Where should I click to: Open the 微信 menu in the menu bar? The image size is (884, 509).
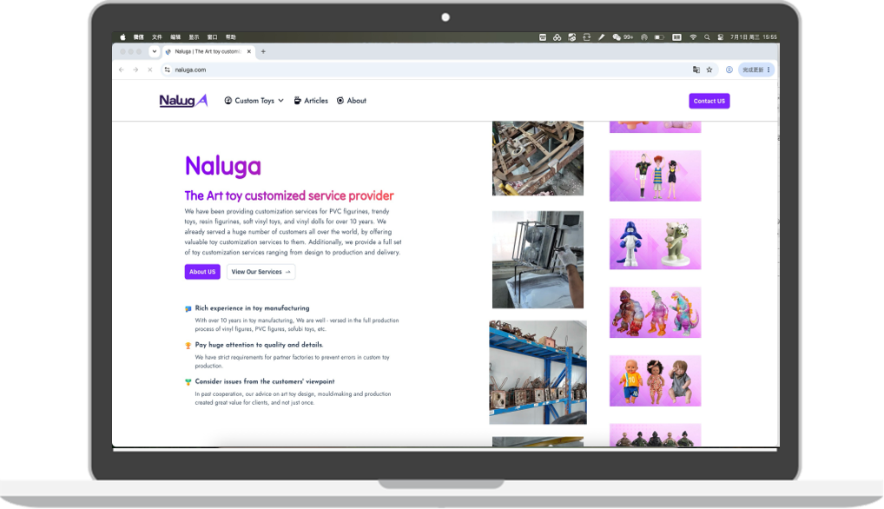139,37
